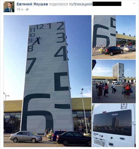Click the black sedan in top-right photo
This screenshot has height=149, width=139.
[x=113, y=51]
